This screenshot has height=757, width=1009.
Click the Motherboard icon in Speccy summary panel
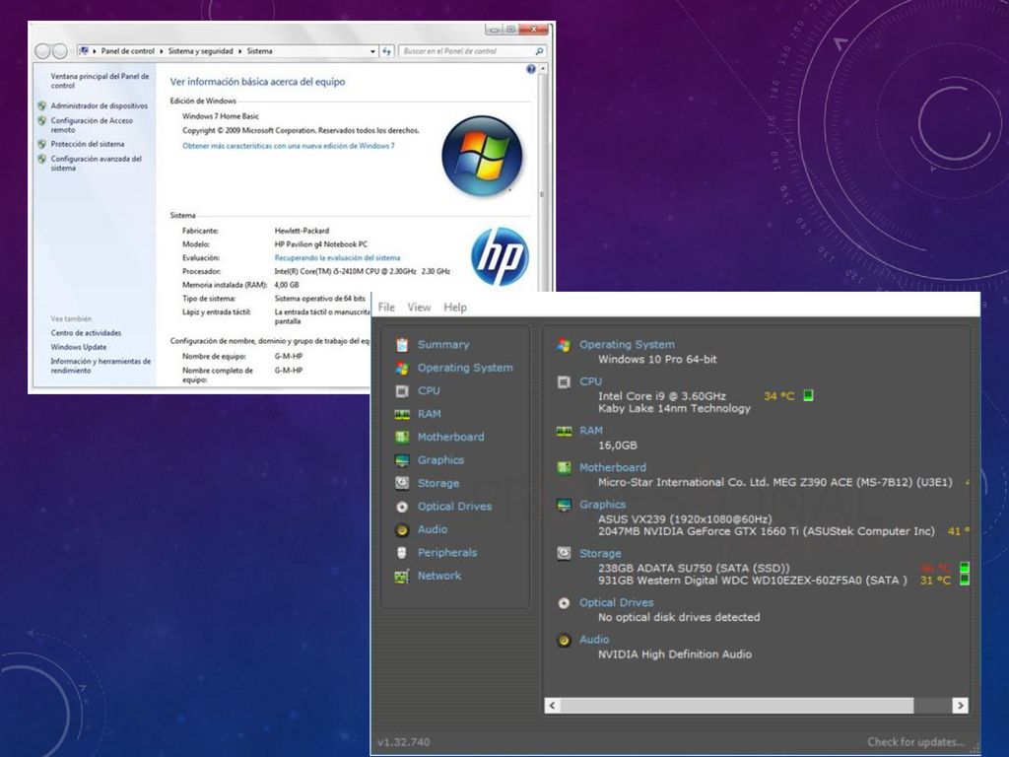[564, 468]
